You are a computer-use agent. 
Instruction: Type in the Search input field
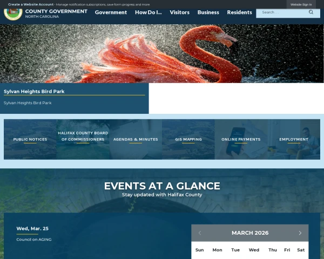282,12
